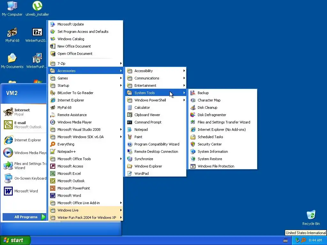Click the keyboard language bar icon
327x245 pixels.
click(x=285, y=241)
